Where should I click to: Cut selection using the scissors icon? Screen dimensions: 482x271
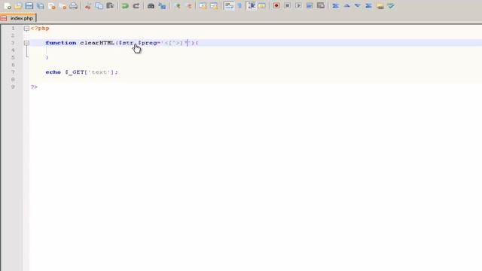(x=88, y=6)
